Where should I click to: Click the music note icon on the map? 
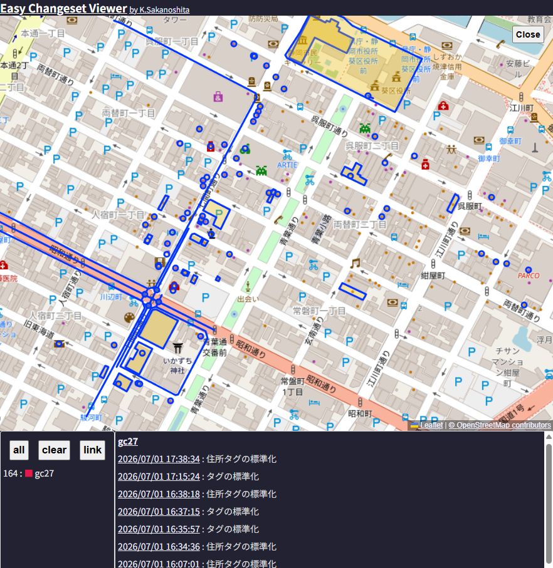355,264
